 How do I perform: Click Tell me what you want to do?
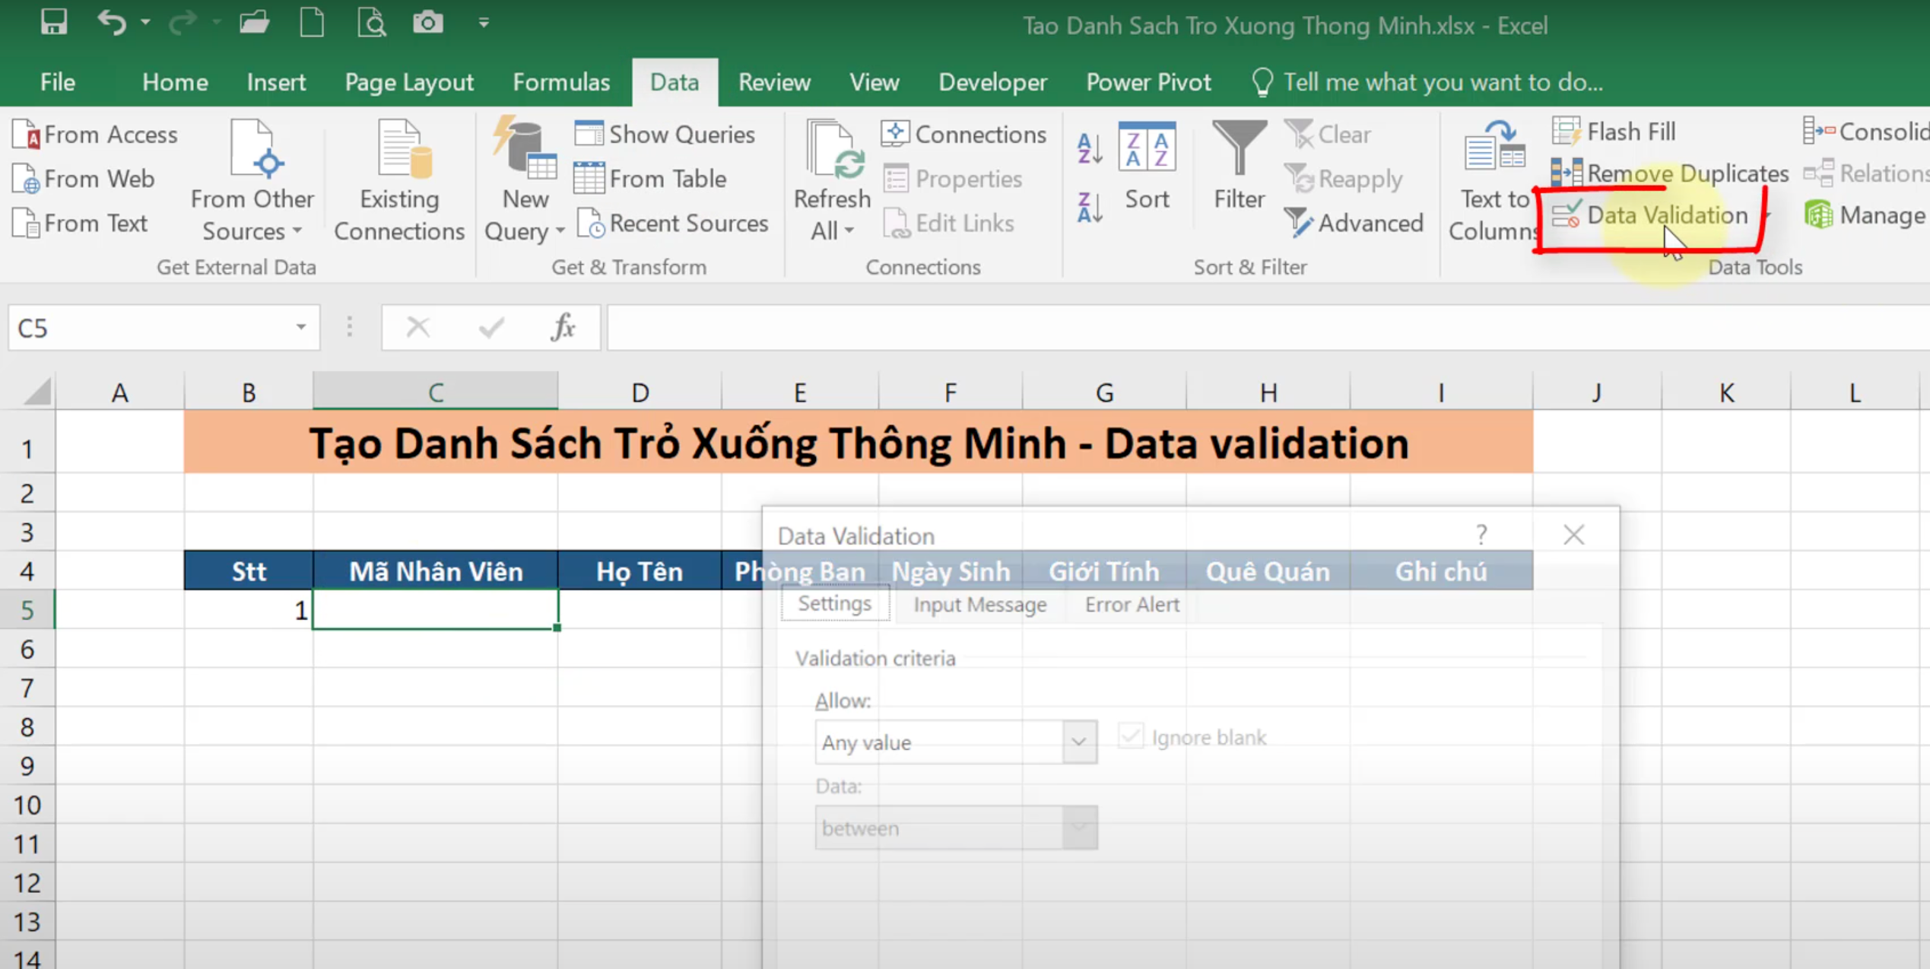point(1428,82)
